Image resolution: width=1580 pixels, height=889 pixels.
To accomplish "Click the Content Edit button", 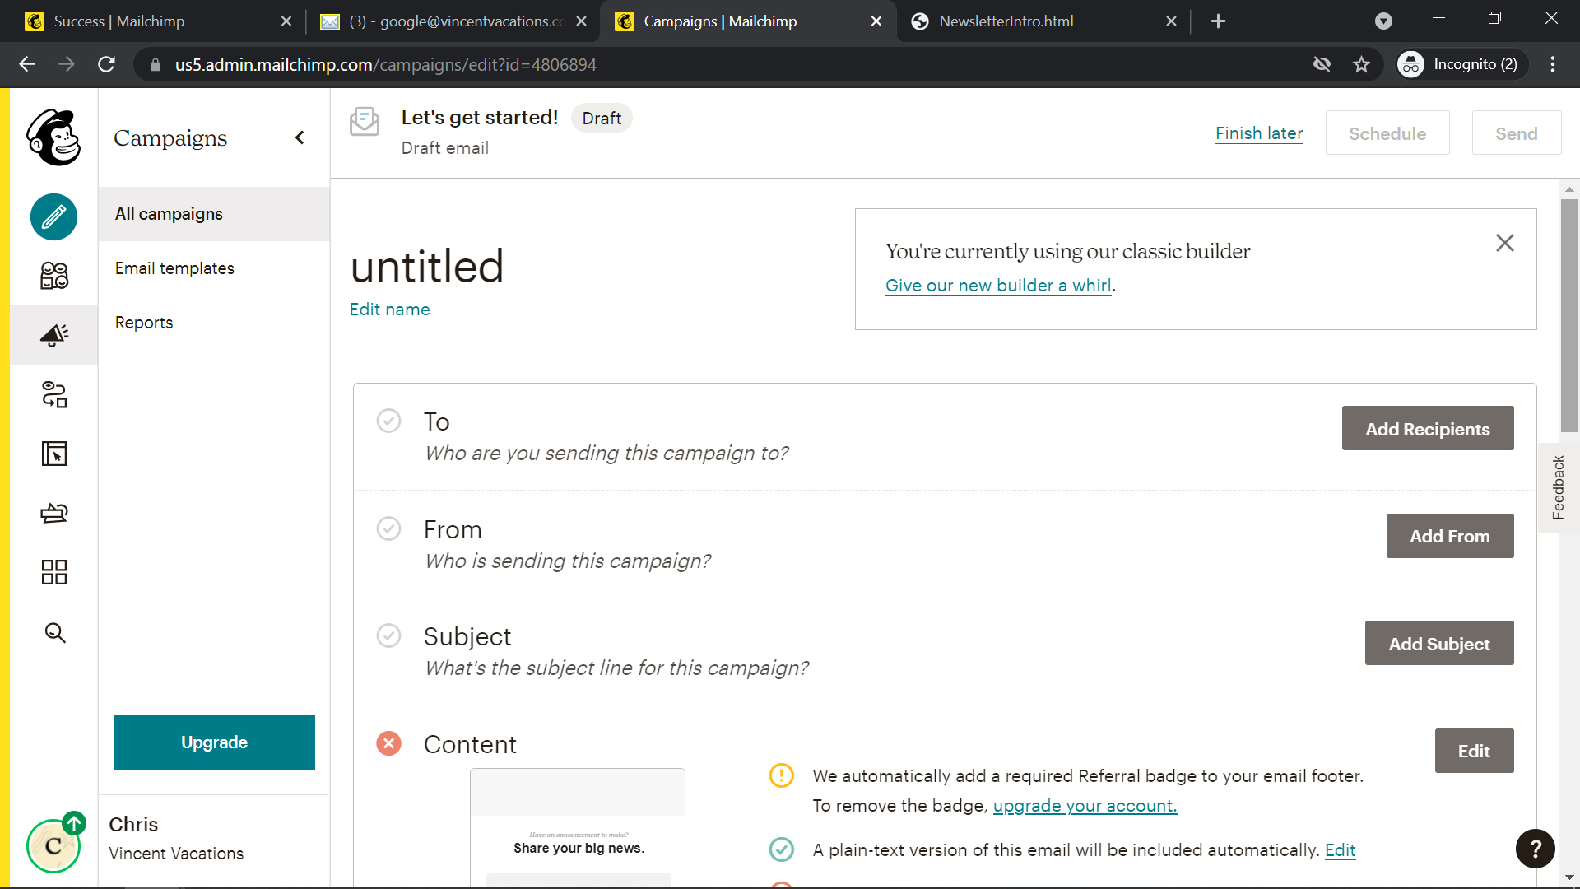I will click(1474, 751).
